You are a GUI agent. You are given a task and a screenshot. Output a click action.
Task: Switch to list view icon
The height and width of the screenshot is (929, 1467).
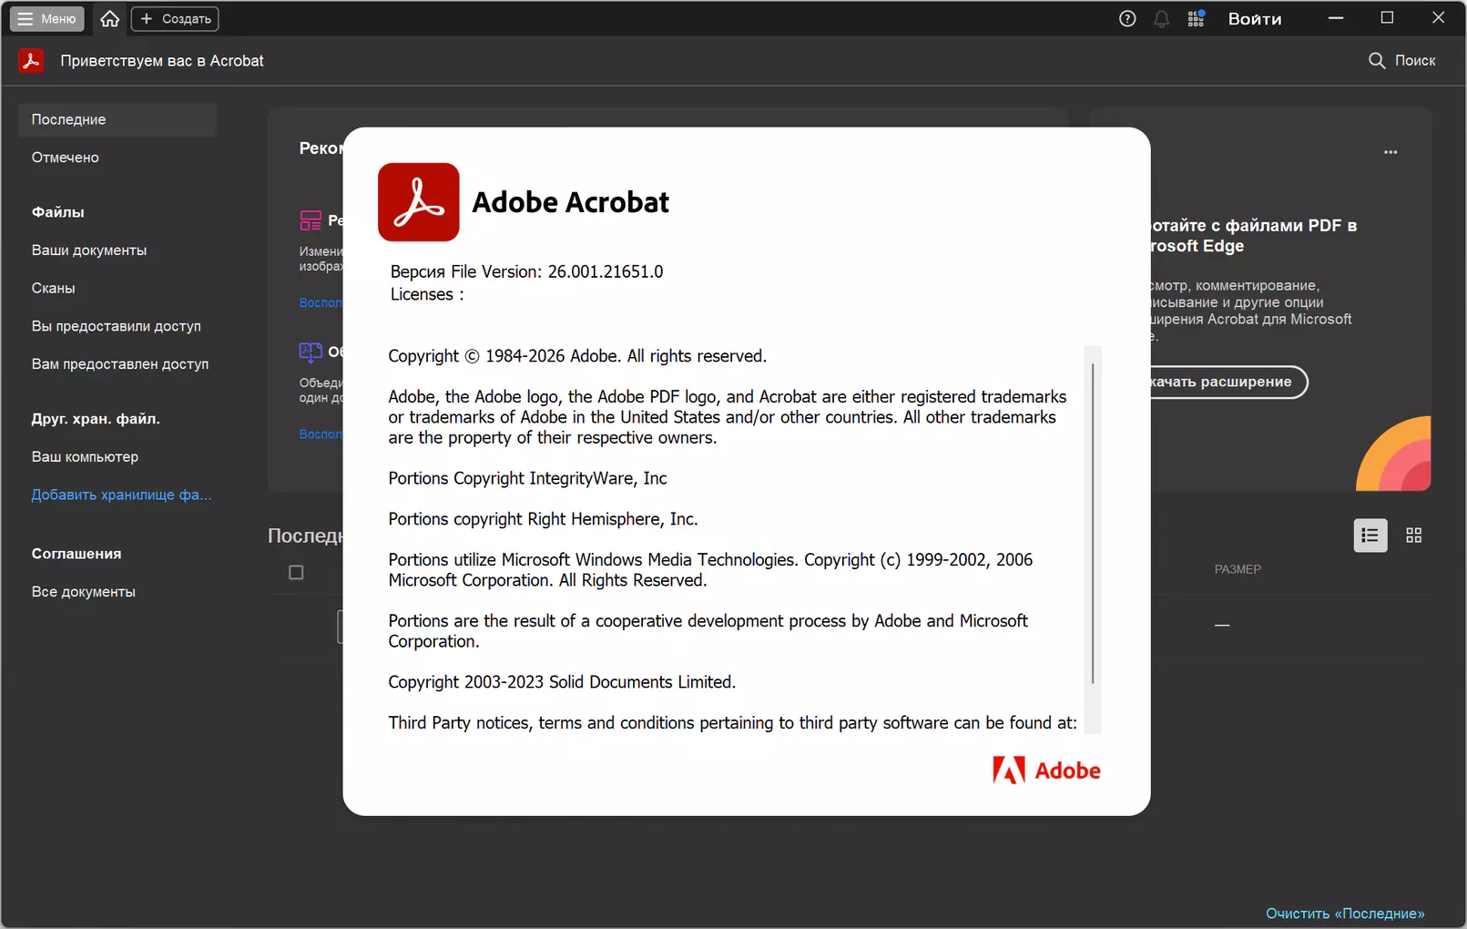[1370, 536]
